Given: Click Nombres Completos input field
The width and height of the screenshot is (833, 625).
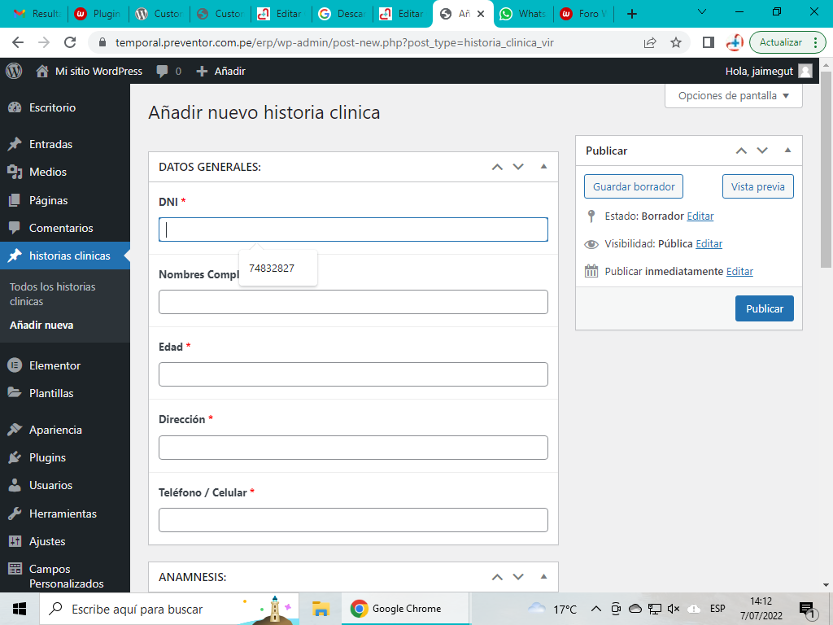Looking at the screenshot, I should 353,302.
